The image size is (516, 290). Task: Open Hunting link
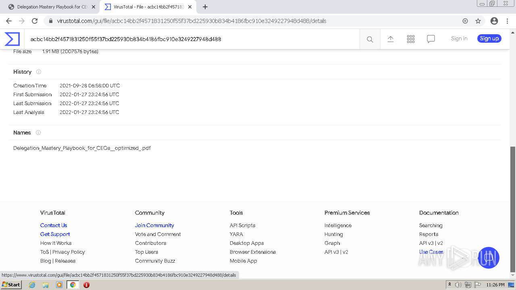334,234
